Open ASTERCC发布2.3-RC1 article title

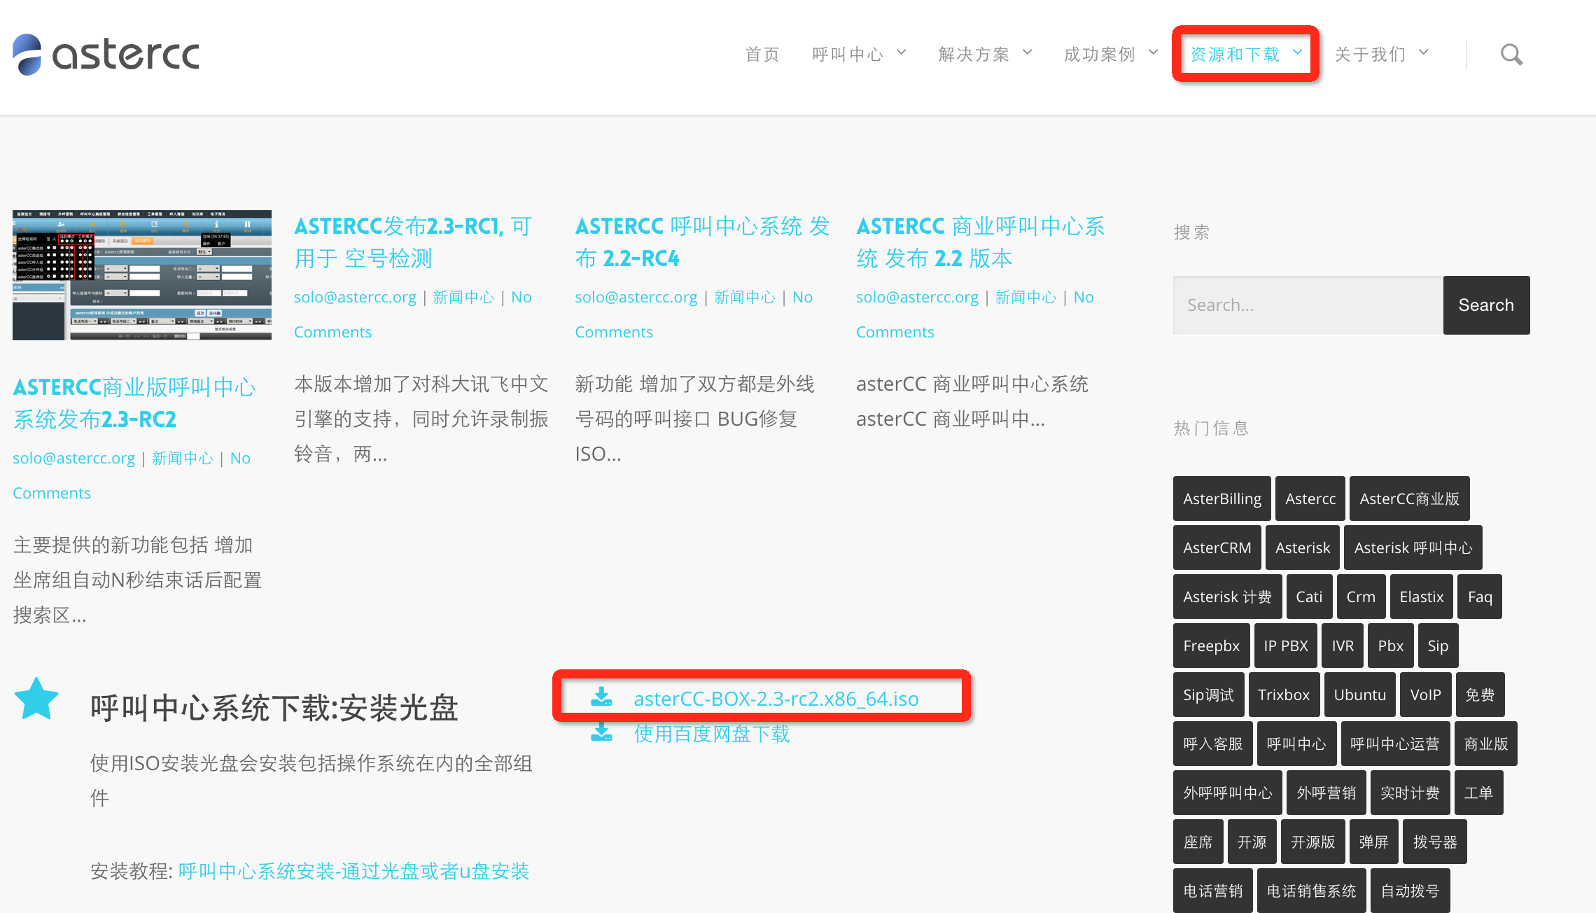(413, 242)
